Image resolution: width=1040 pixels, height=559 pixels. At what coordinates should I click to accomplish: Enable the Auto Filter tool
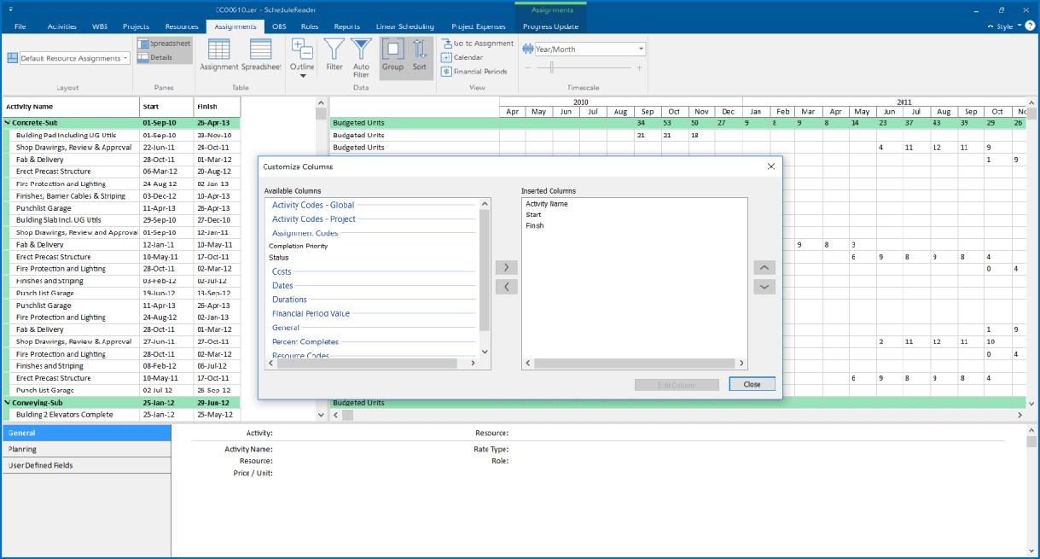tap(361, 59)
